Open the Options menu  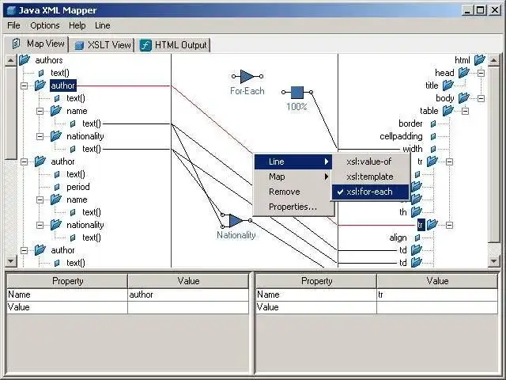pyautogui.click(x=45, y=25)
